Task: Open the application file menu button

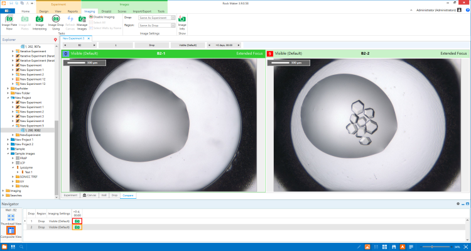Action: tap(7, 11)
